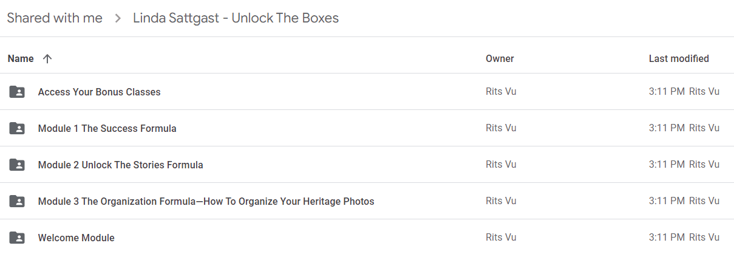This screenshot has height=254, width=734.
Task: Go back to Shared with me
Action: (55, 18)
